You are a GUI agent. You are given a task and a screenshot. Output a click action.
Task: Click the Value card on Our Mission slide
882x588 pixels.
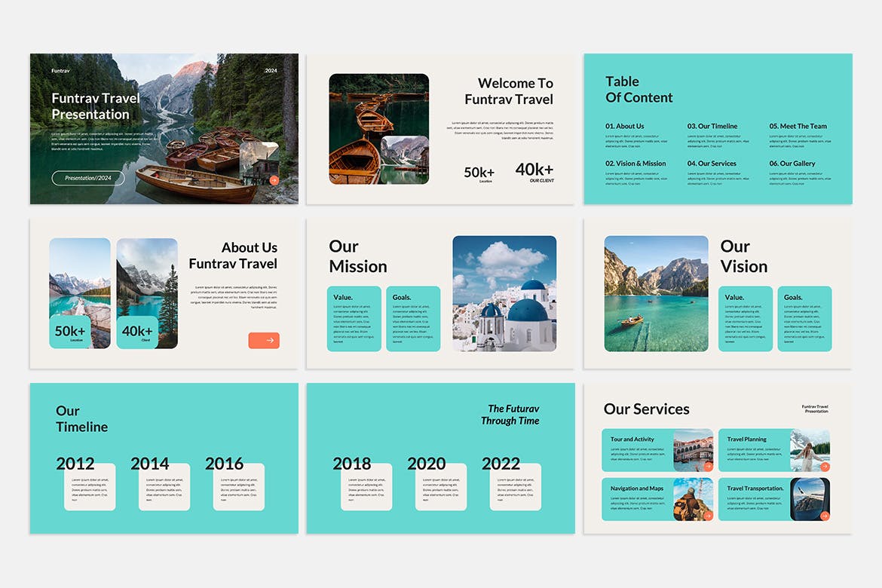tap(354, 319)
